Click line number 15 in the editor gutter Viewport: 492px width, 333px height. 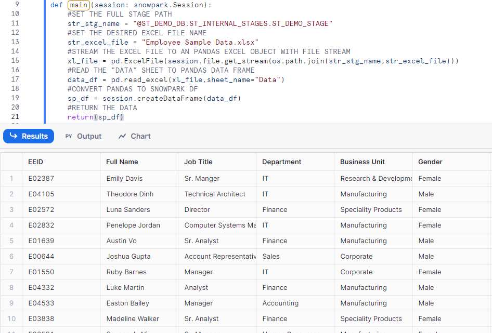pyautogui.click(x=15, y=61)
